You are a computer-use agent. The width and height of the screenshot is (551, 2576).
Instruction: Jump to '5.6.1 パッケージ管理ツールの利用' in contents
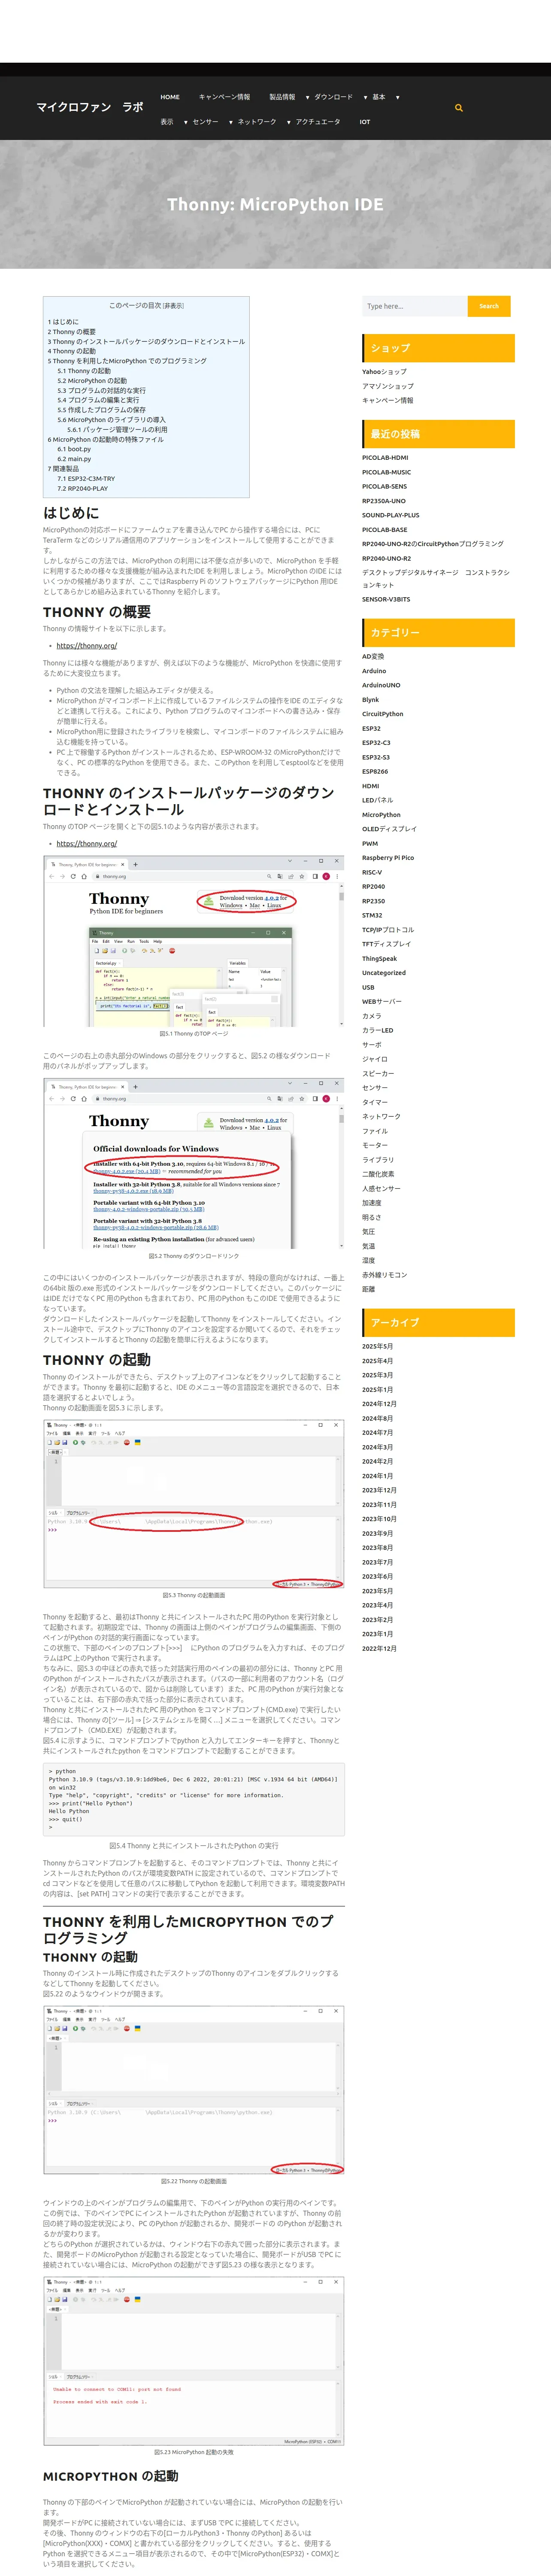[x=117, y=430]
